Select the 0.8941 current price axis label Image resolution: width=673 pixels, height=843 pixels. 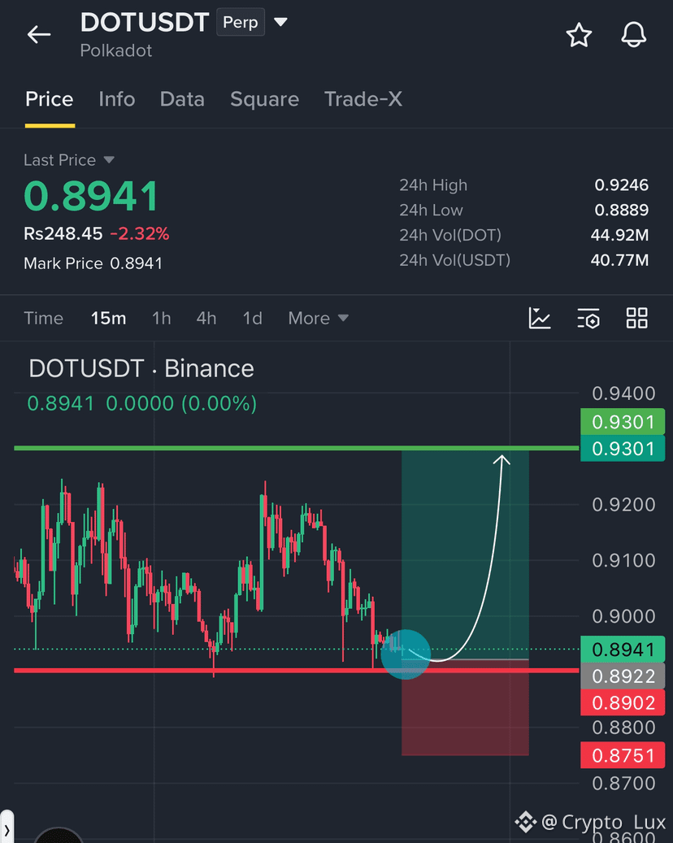point(623,650)
